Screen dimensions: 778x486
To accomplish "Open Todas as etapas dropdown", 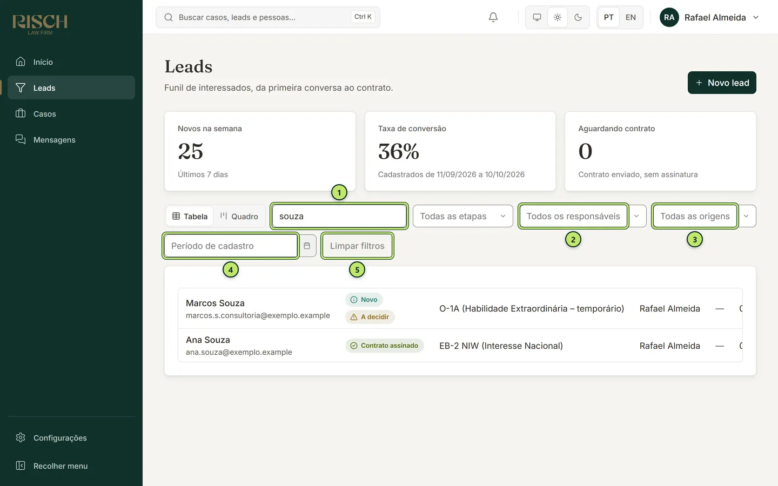I will tap(463, 216).
